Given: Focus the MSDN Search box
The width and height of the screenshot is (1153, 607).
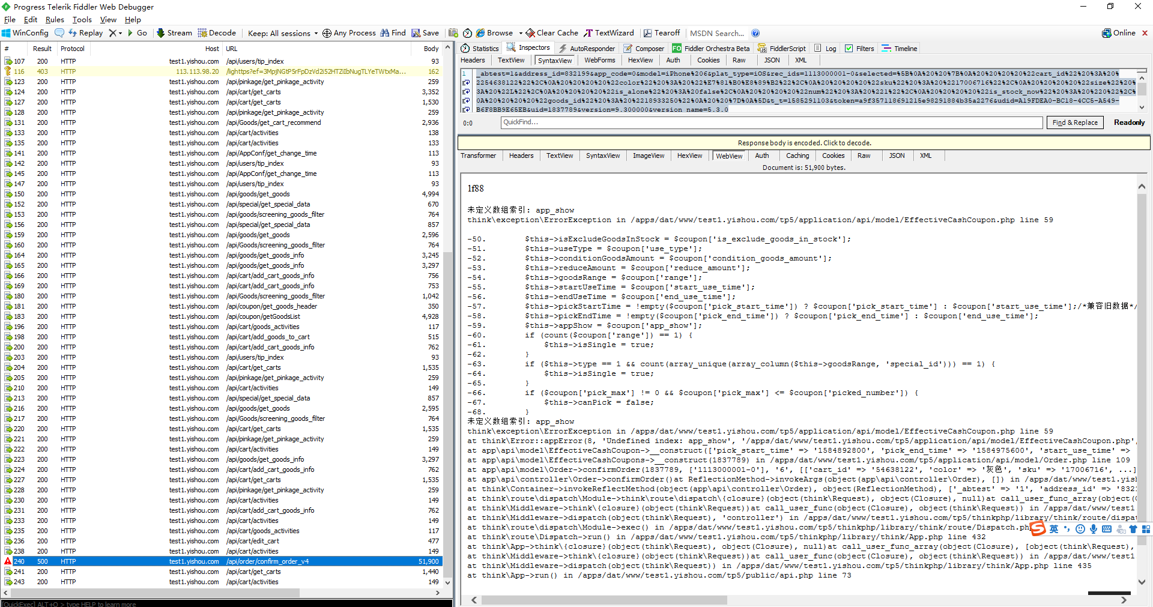Looking at the screenshot, I should [717, 33].
